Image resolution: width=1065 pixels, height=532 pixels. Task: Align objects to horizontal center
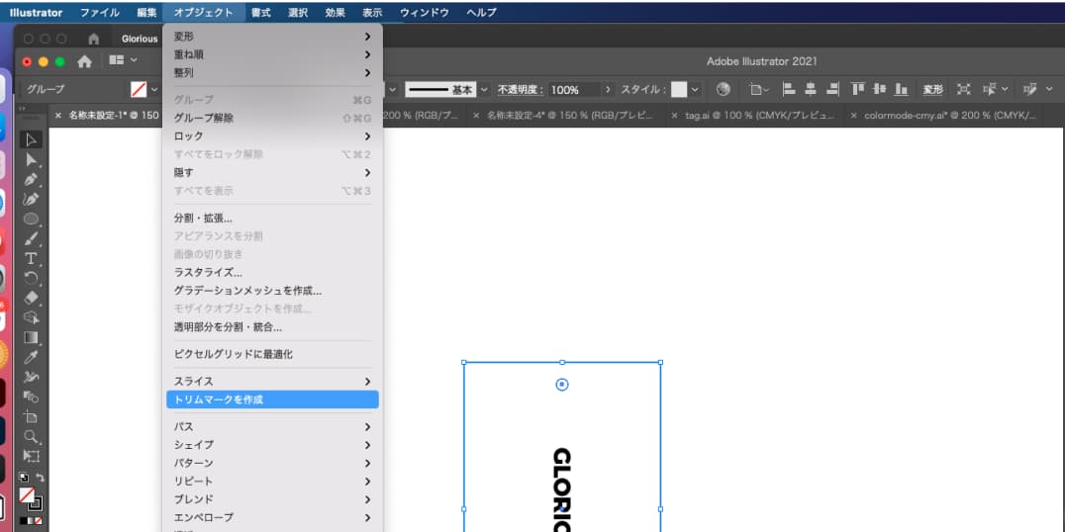click(x=811, y=89)
